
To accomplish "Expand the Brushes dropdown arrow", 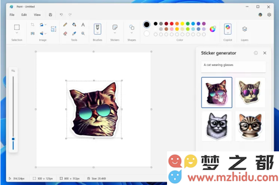I will pyautogui.click(x=98, y=33).
